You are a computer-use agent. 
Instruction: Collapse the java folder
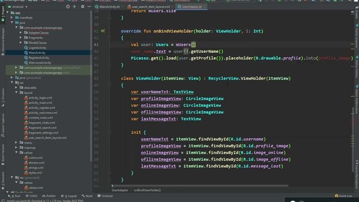(x=12, y=22)
